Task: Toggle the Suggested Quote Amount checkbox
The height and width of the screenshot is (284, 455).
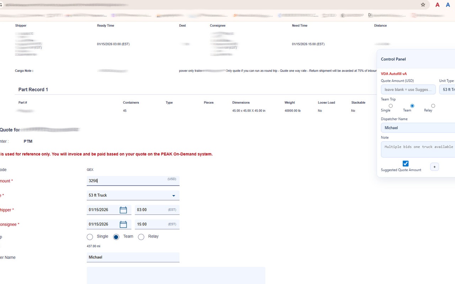Action: coord(406,163)
